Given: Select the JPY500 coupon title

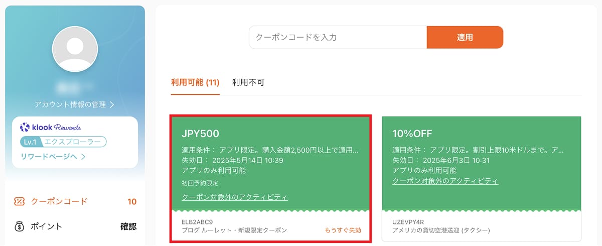Looking at the screenshot, I should (x=201, y=134).
